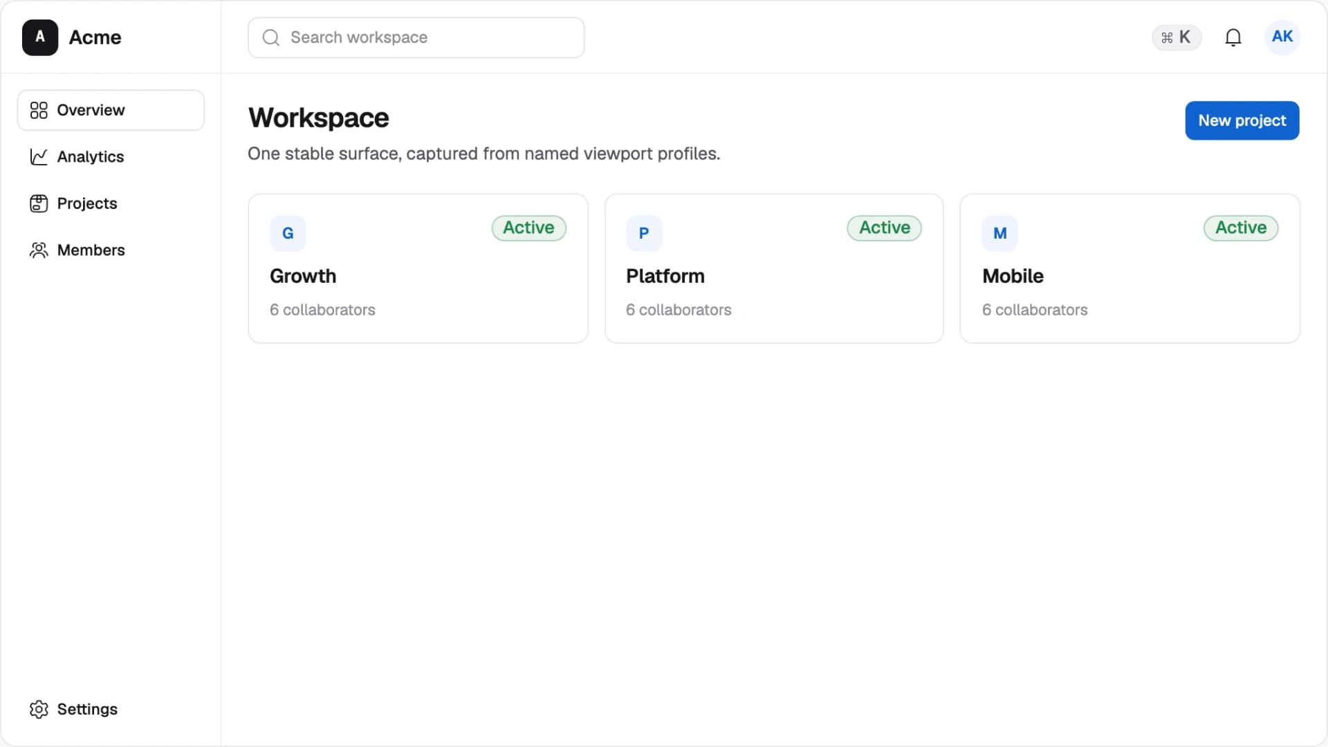Image resolution: width=1328 pixels, height=747 pixels.
Task: Select Overview in the sidebar
Action: coord(111,110)
